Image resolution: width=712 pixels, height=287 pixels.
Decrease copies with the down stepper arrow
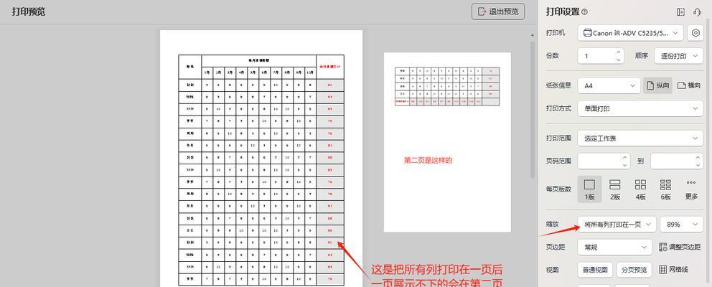[x=618, y=60]
